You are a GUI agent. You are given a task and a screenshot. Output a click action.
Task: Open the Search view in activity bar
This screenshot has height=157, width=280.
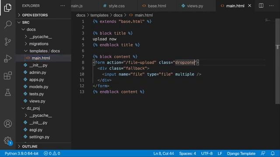8,24
